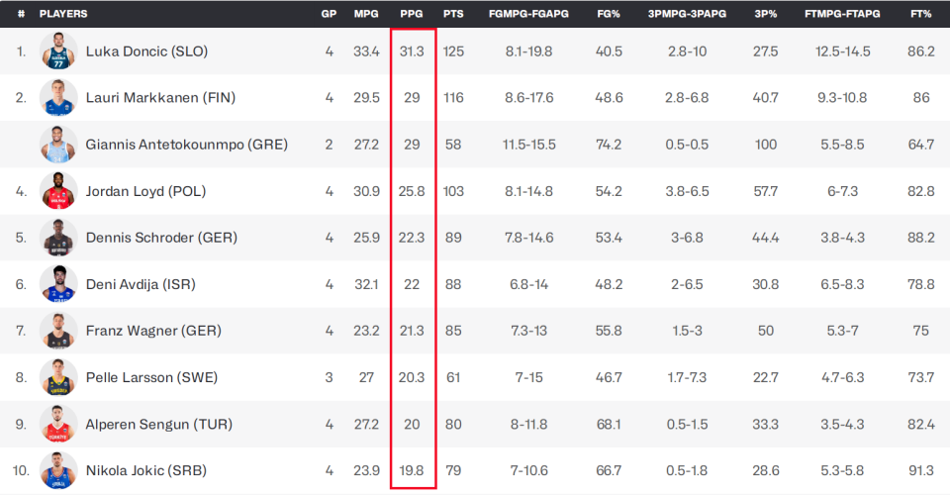Sort players by PTS header
The width and height of the screenshot is (950, 495).
453,14
